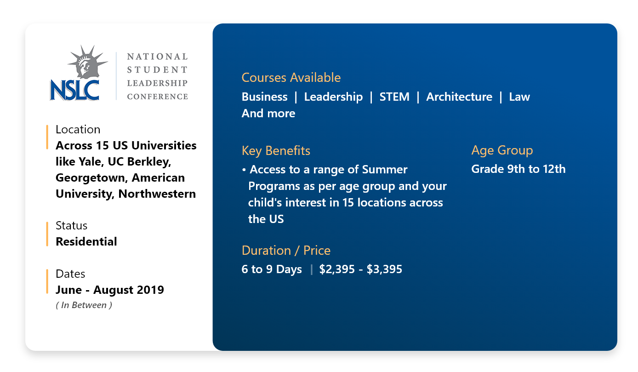Click the NSLC Statue of Liberty logo
The height and width of the screenshot is (372, 638).
79,73
